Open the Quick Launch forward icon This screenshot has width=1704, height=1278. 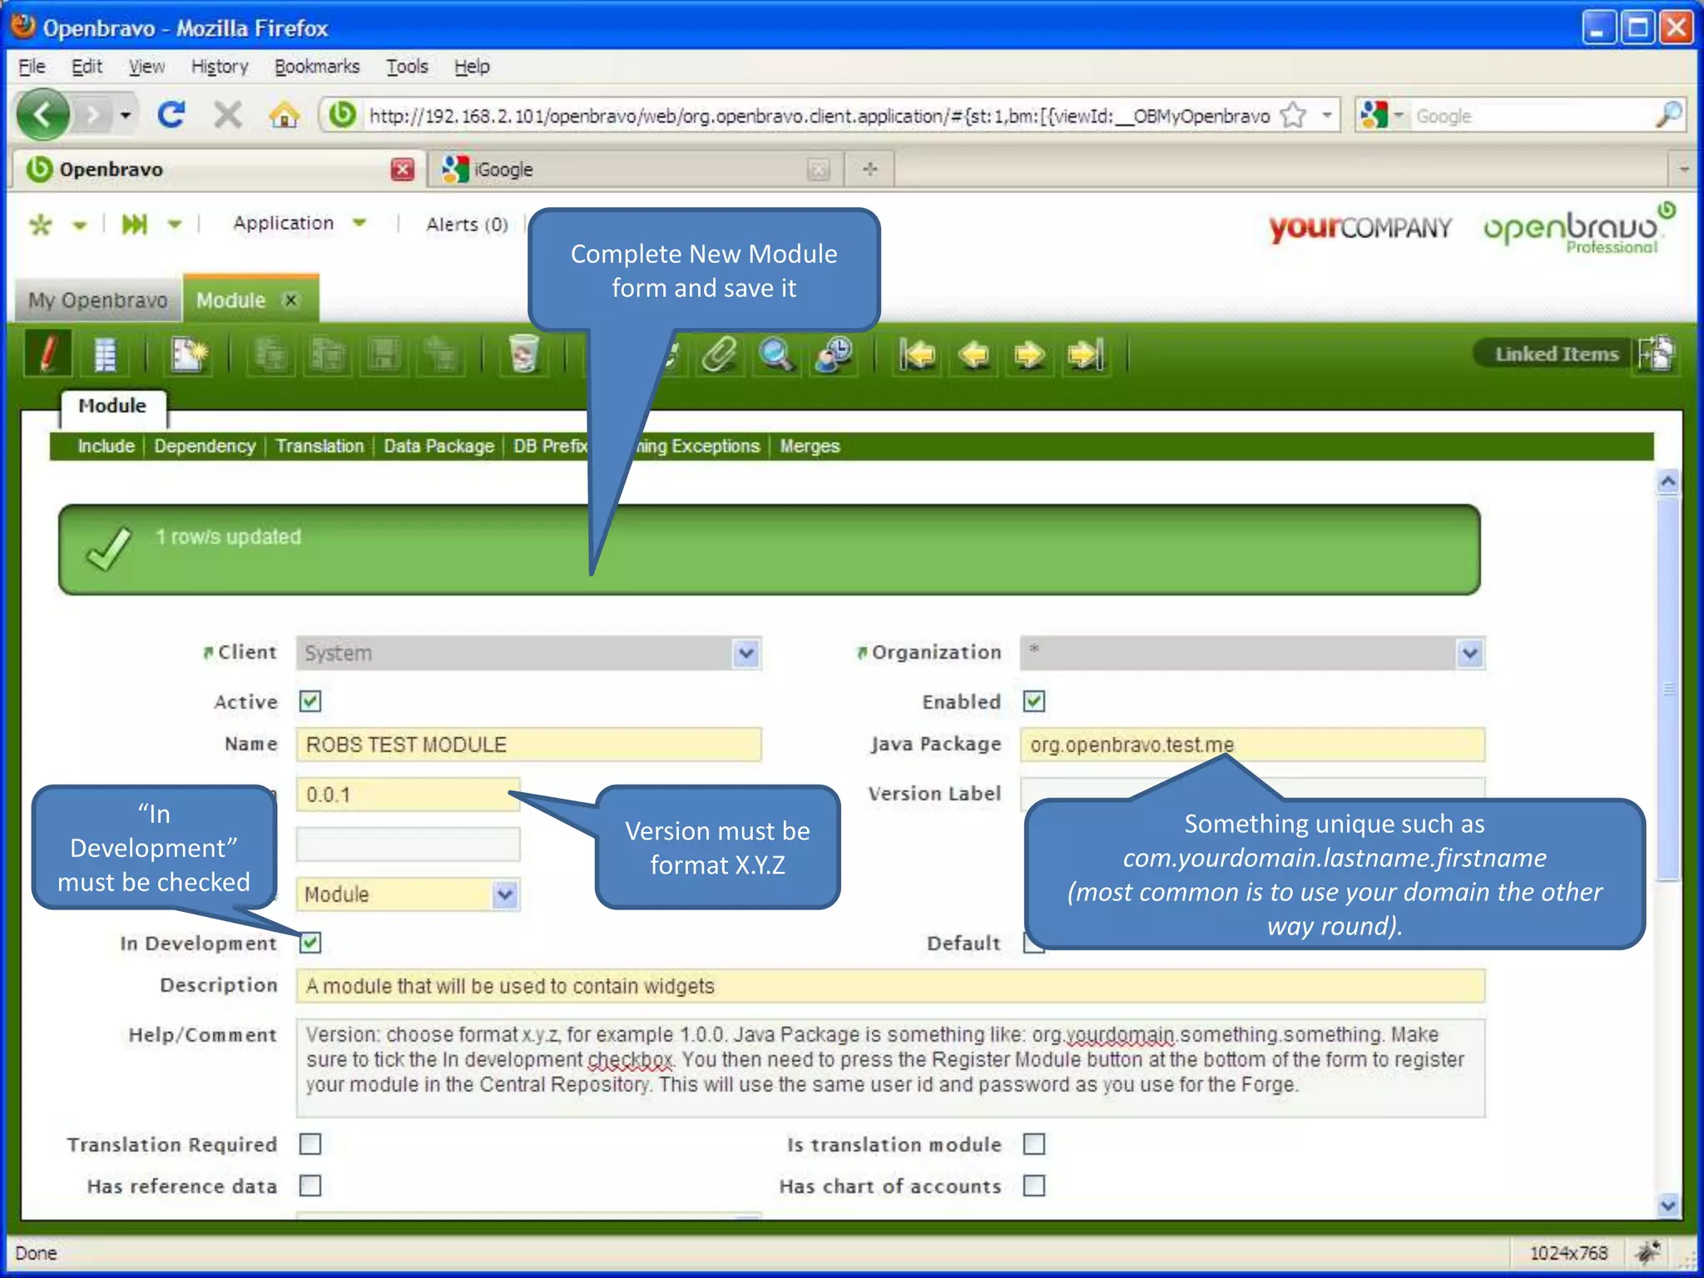134,224
